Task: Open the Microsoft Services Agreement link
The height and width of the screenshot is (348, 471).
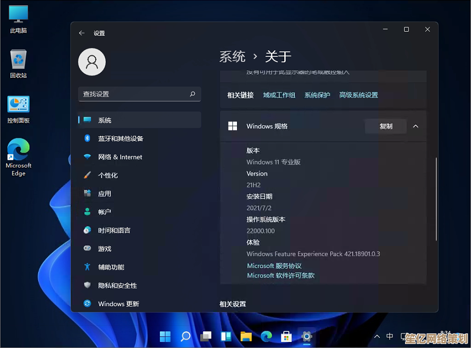Action: coord(274,266)
